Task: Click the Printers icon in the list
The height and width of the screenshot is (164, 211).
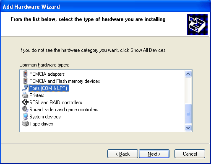Action: [25, 95]
